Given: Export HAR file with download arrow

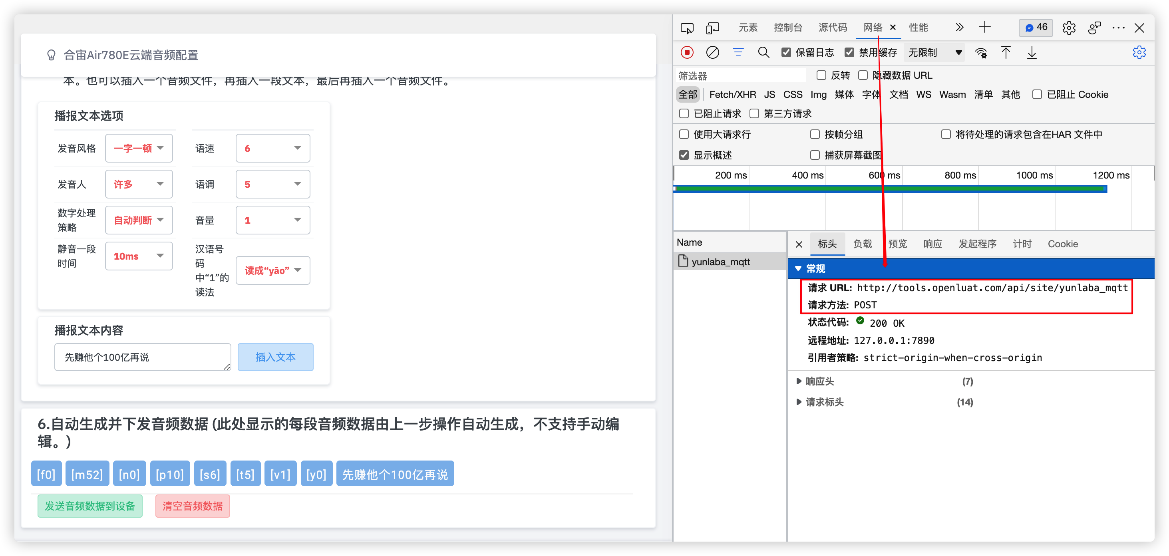Looking at the screenshot, I should 1032,53.
